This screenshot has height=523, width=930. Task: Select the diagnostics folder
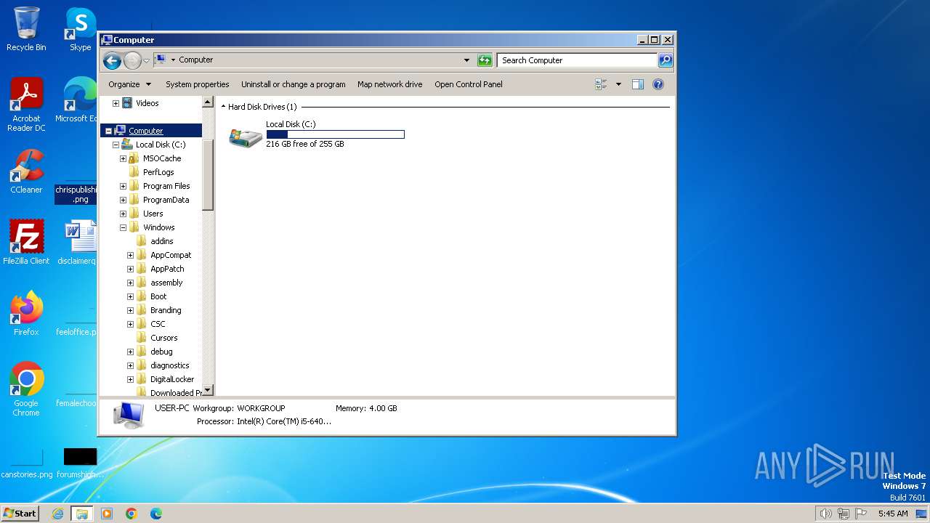pos(169,365)
